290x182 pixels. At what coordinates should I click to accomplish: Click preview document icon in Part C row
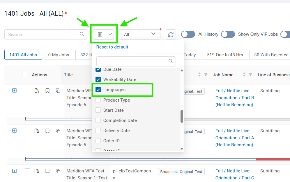[37, 171]
